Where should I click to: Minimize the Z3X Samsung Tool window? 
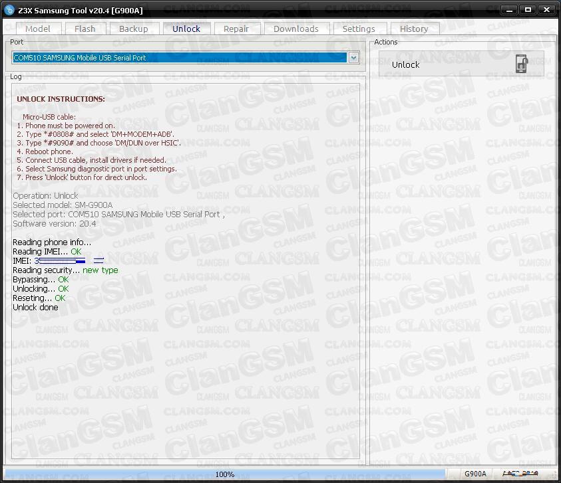[510, 10]
